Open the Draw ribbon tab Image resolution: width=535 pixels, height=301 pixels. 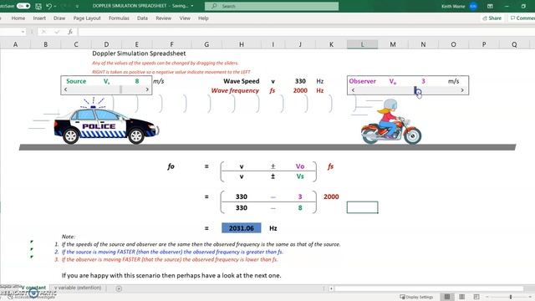point(59,18)
